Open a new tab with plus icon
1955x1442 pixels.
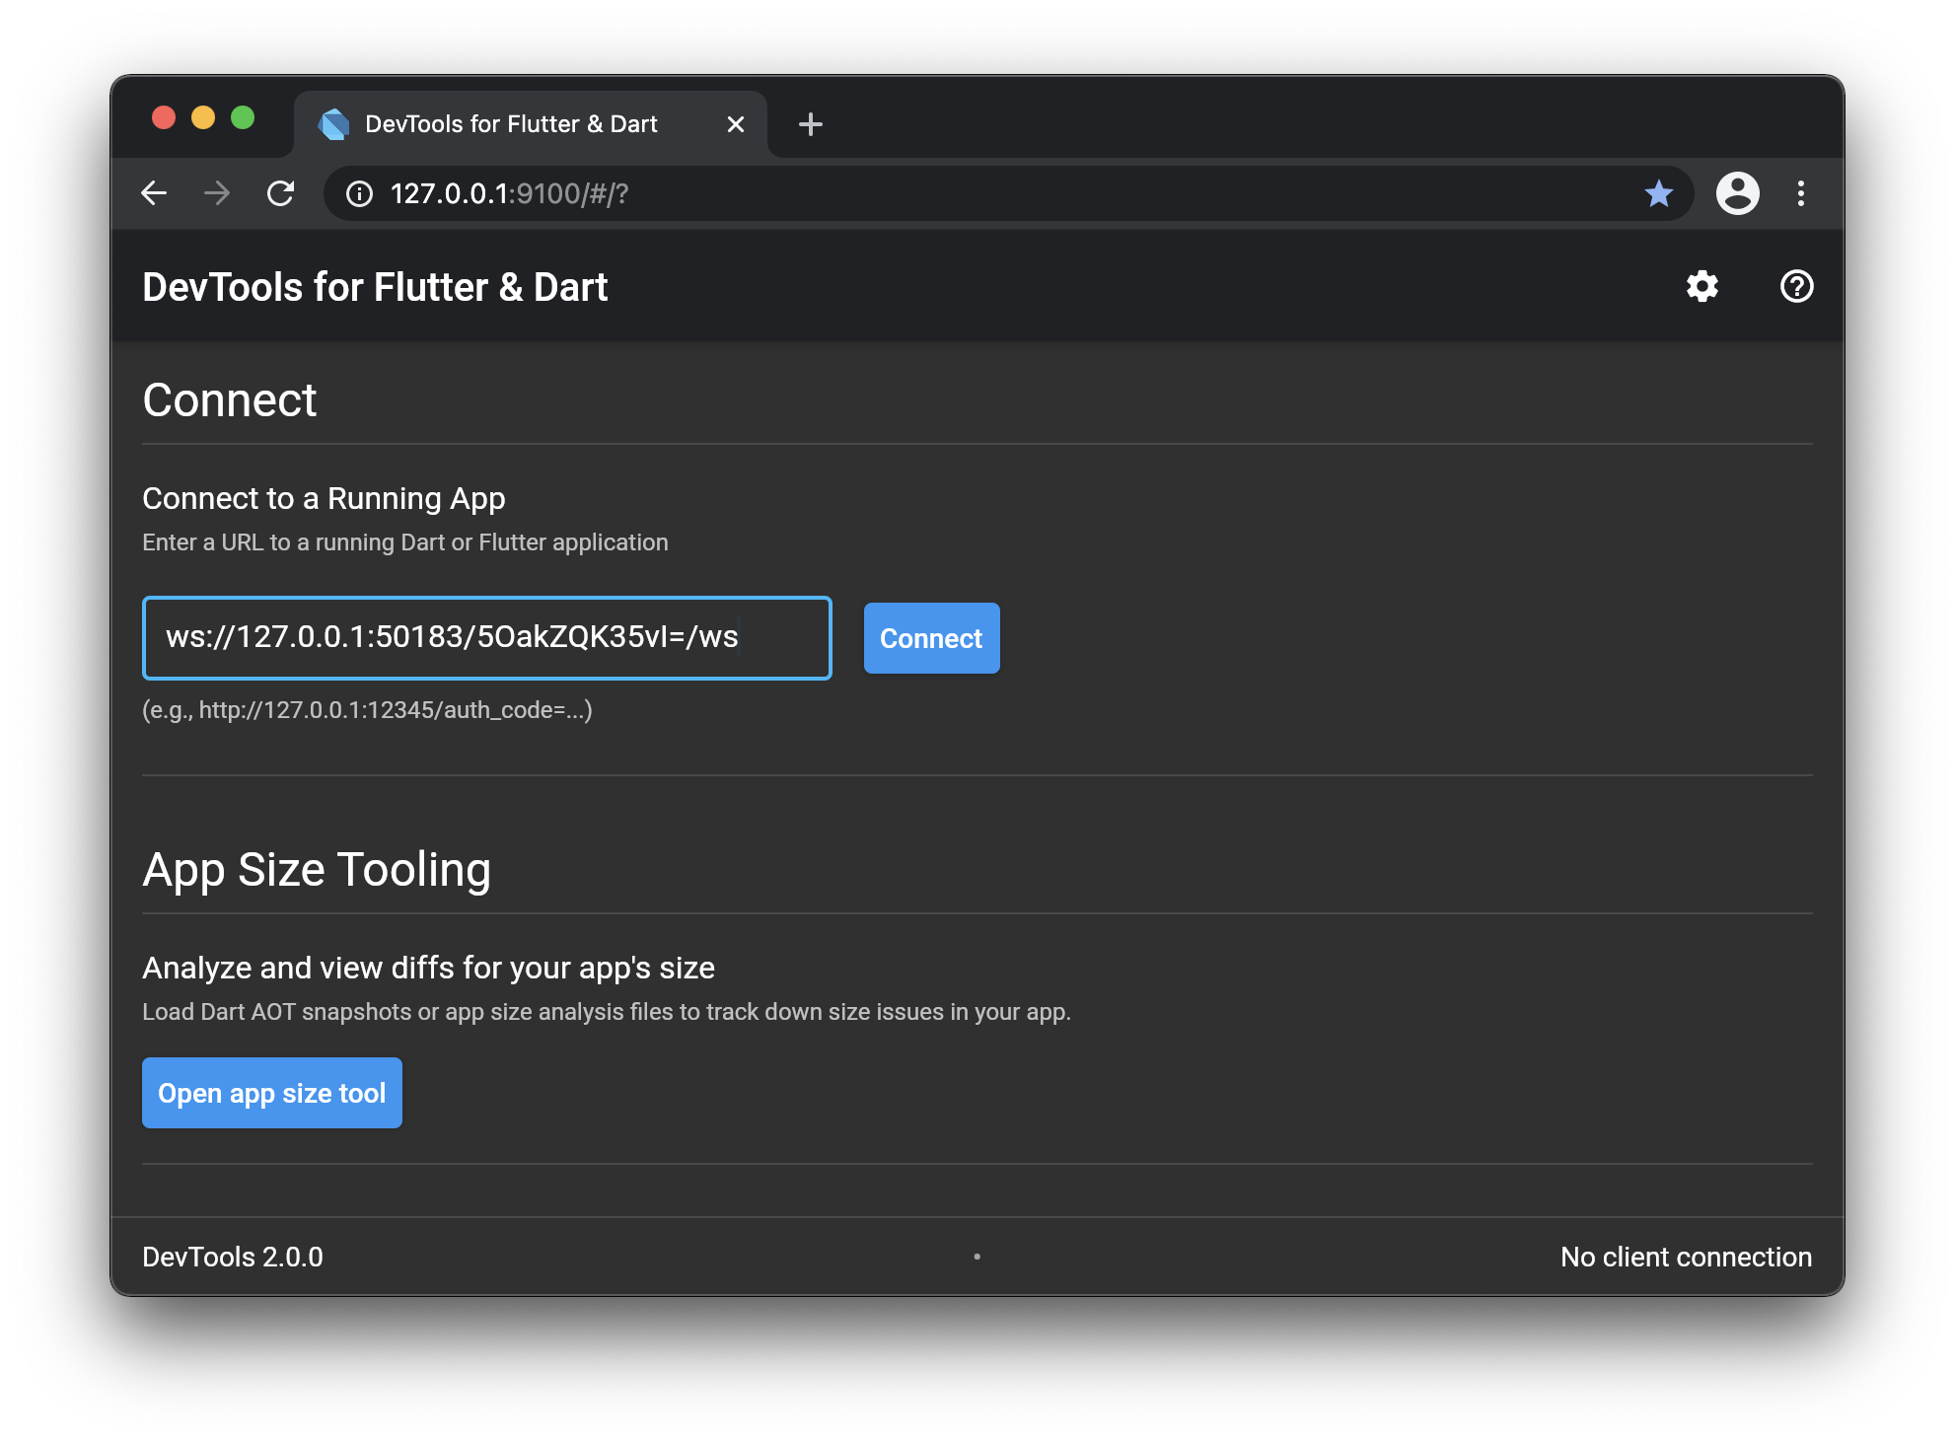tap(810, 124)
